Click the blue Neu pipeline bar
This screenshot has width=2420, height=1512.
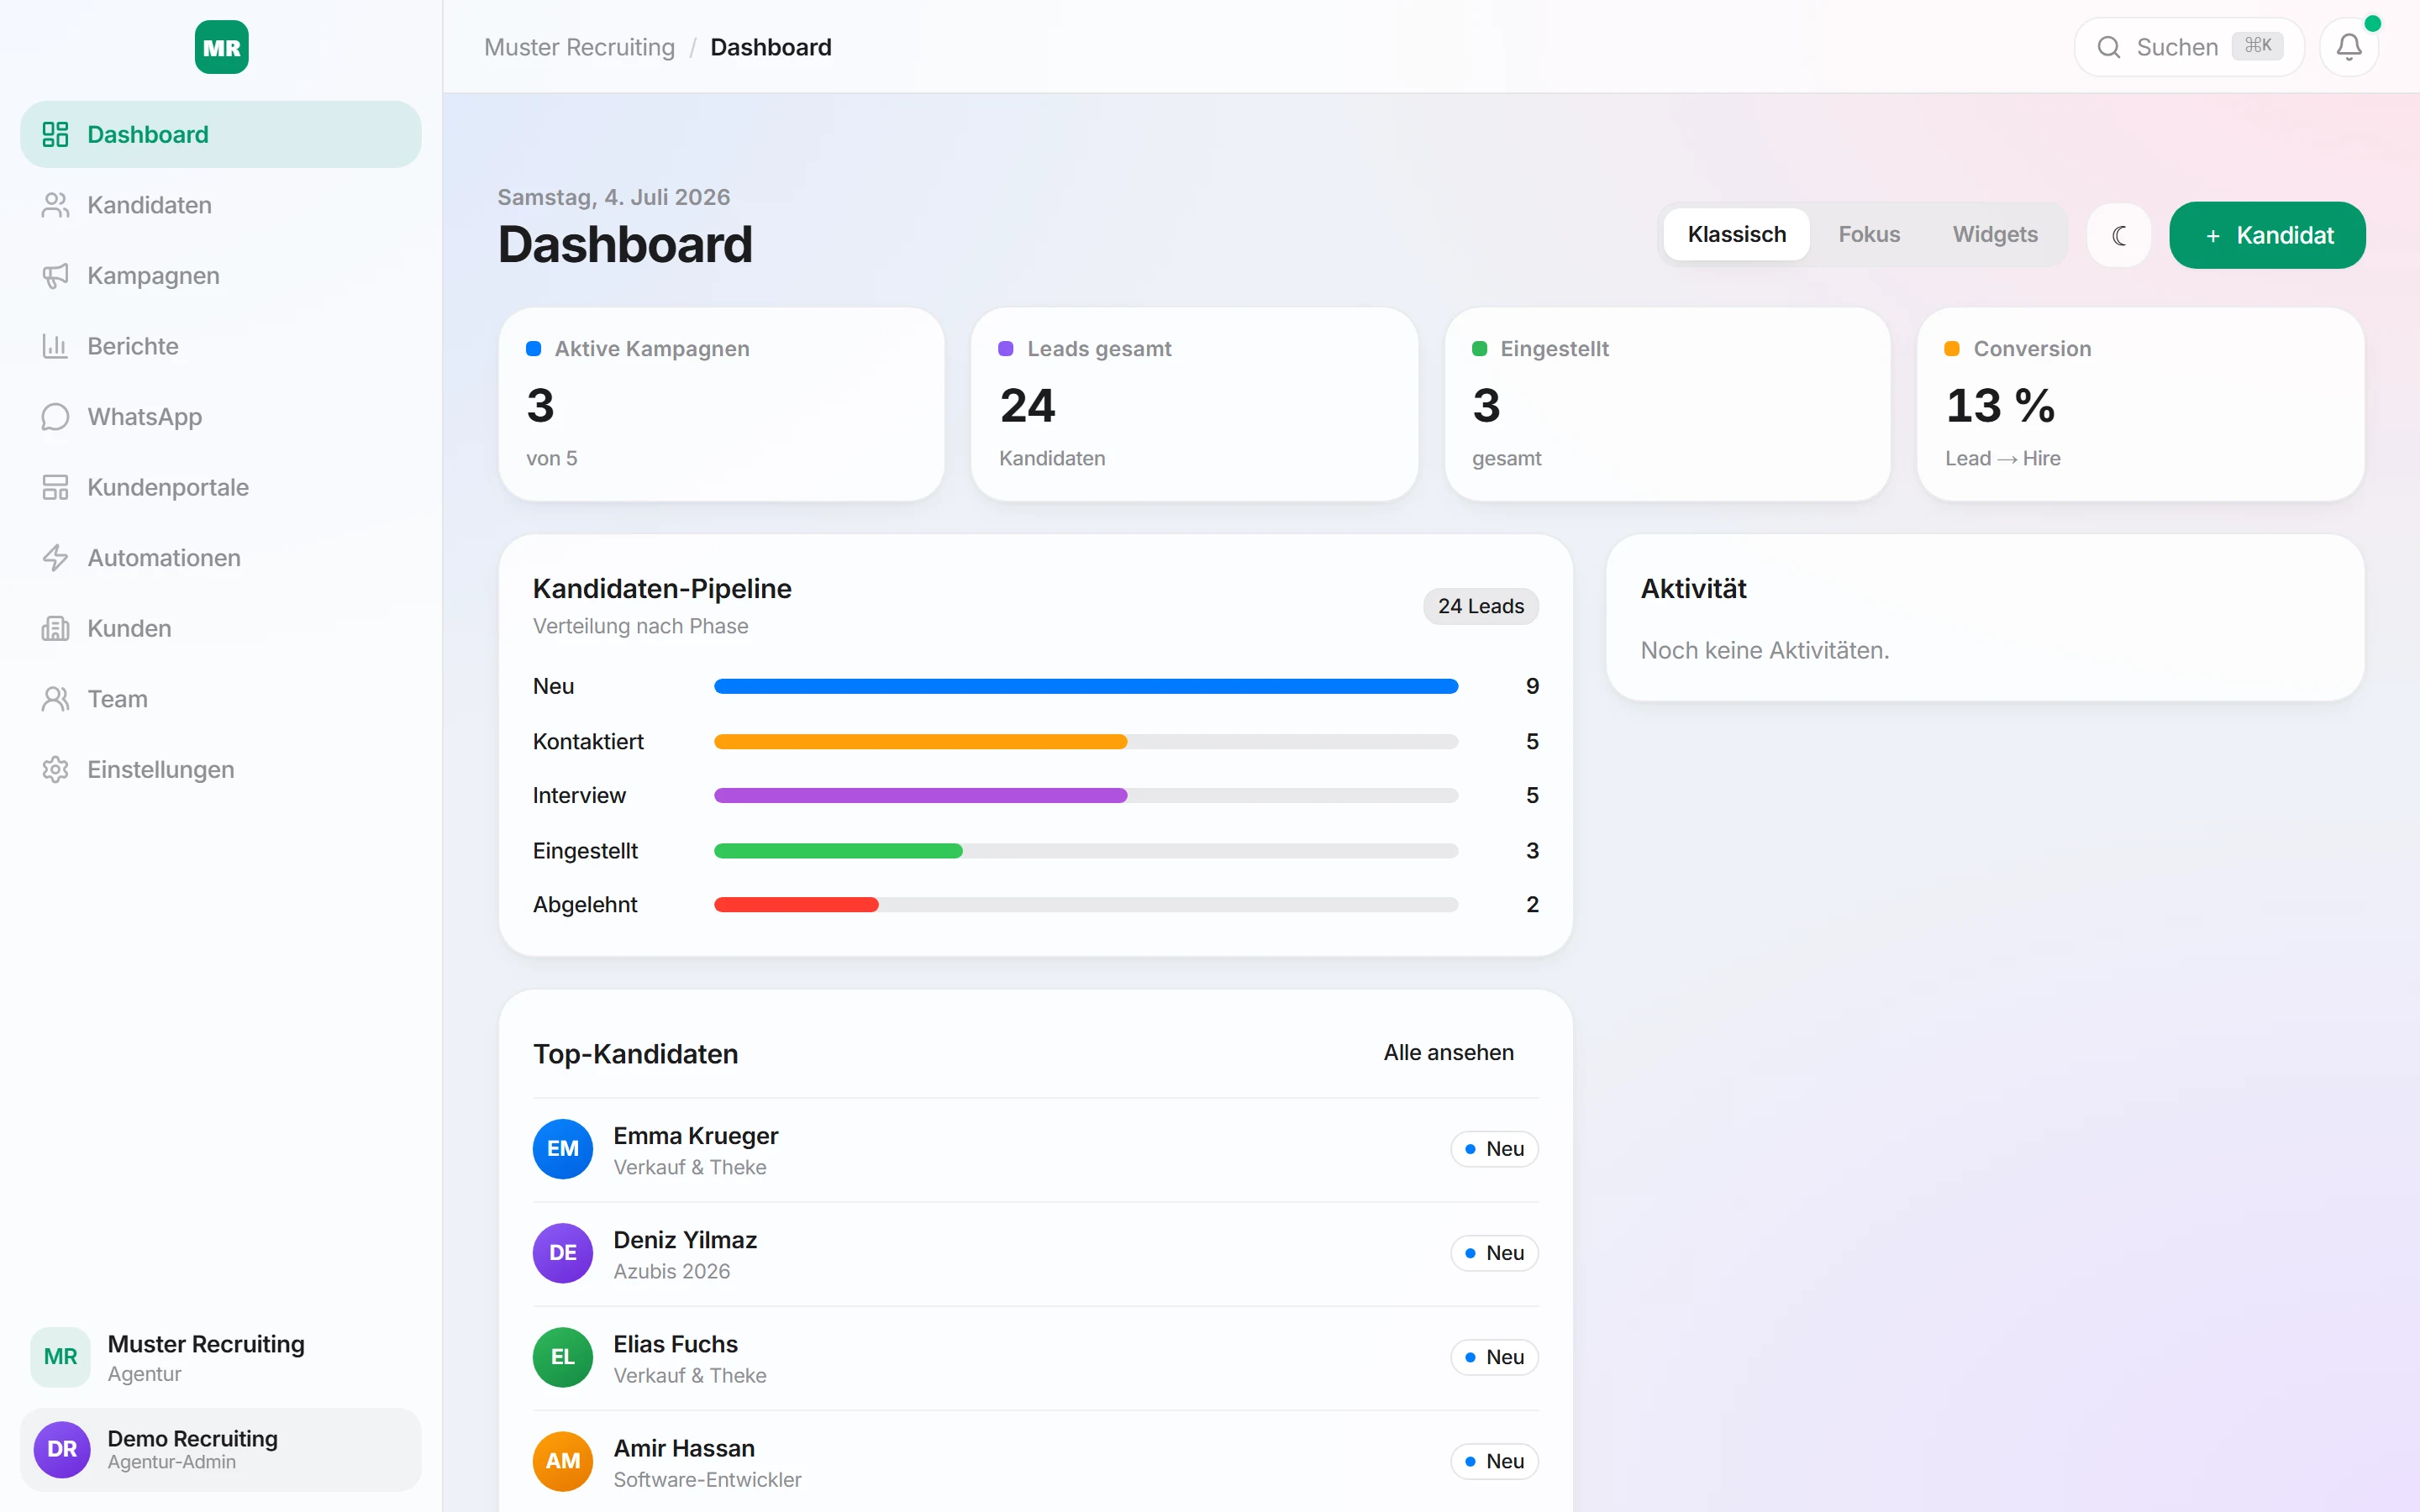[1086, 686]
